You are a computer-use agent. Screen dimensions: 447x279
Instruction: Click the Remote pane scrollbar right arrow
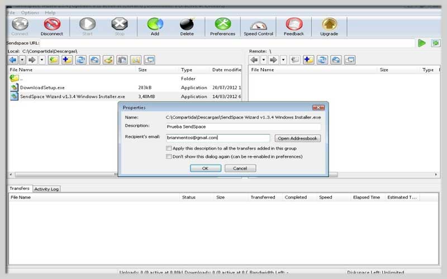coord(436,174)
